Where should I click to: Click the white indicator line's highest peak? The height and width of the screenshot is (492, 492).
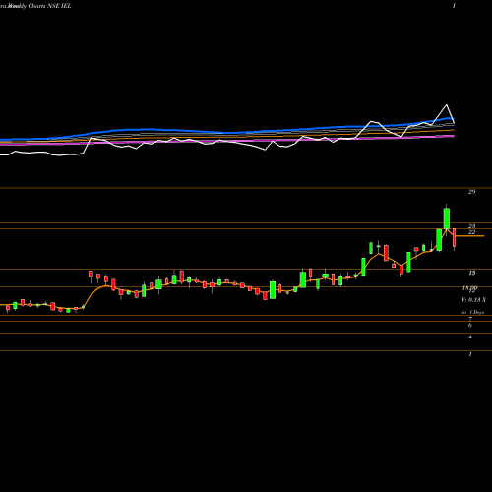446,105
